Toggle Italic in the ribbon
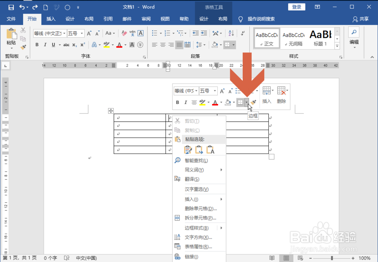Screen dimensions: 378x262 [45, 45]
